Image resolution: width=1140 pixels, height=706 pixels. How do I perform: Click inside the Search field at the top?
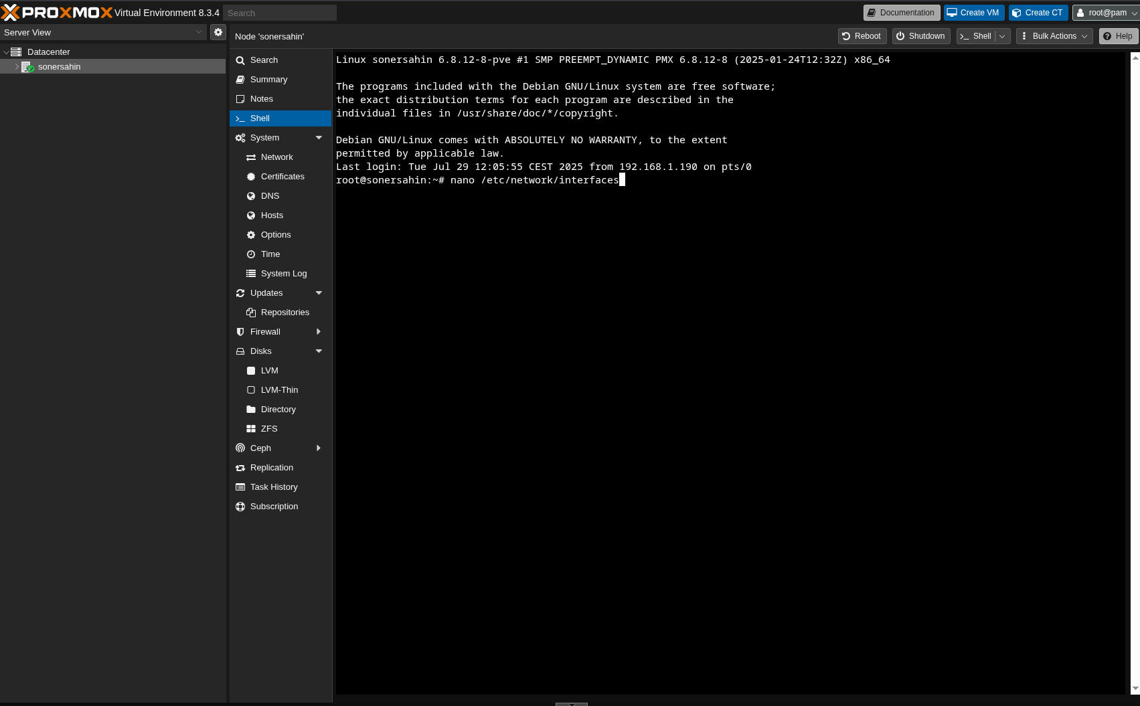280,12
